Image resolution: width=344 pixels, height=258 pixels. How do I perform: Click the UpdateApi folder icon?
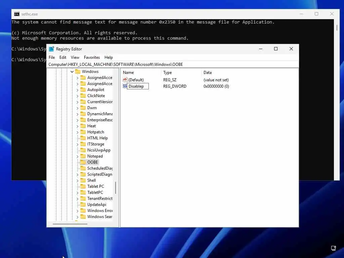[83, 205]
